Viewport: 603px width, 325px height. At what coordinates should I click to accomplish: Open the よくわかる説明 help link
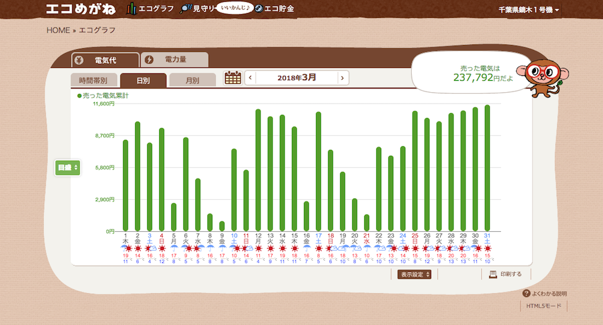tap(549, 294)
